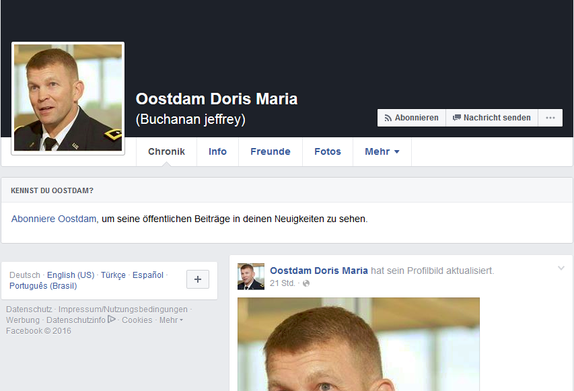Viewport: 574px width, 391px height.
Task: Open the updated profile photo in post
Action: click(359, 344)
